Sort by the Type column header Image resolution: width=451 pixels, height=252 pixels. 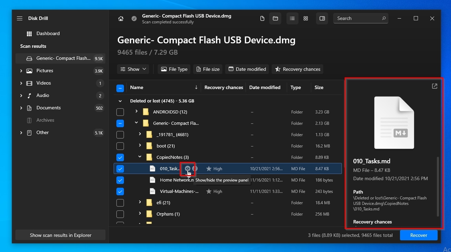(296, 87)
